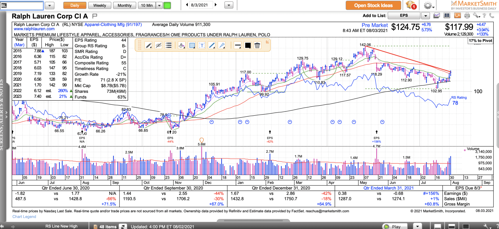Open the alerts bell notification icon

[x=411, y=5]
